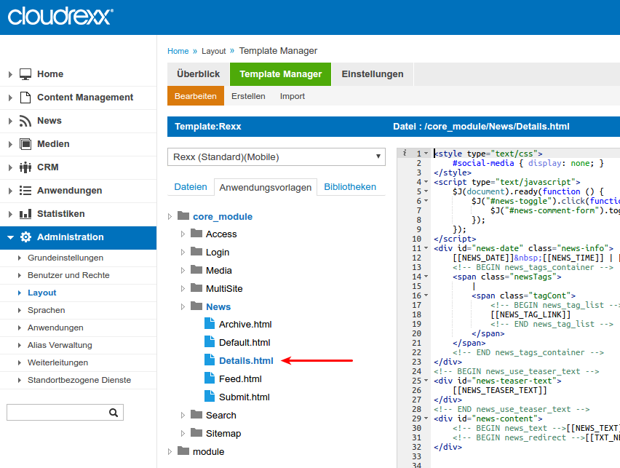Image resolution: width=620 pixels, height=468 pixels.
Task: Click the Submit.html file icon
Action: point(210,396)
